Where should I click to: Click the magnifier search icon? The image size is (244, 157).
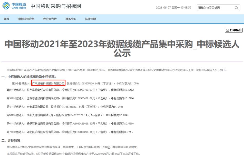(236, 8)
